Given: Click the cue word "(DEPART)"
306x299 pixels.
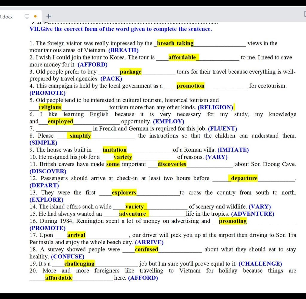Looking at the screenshot, I should (x=44, y=185).
